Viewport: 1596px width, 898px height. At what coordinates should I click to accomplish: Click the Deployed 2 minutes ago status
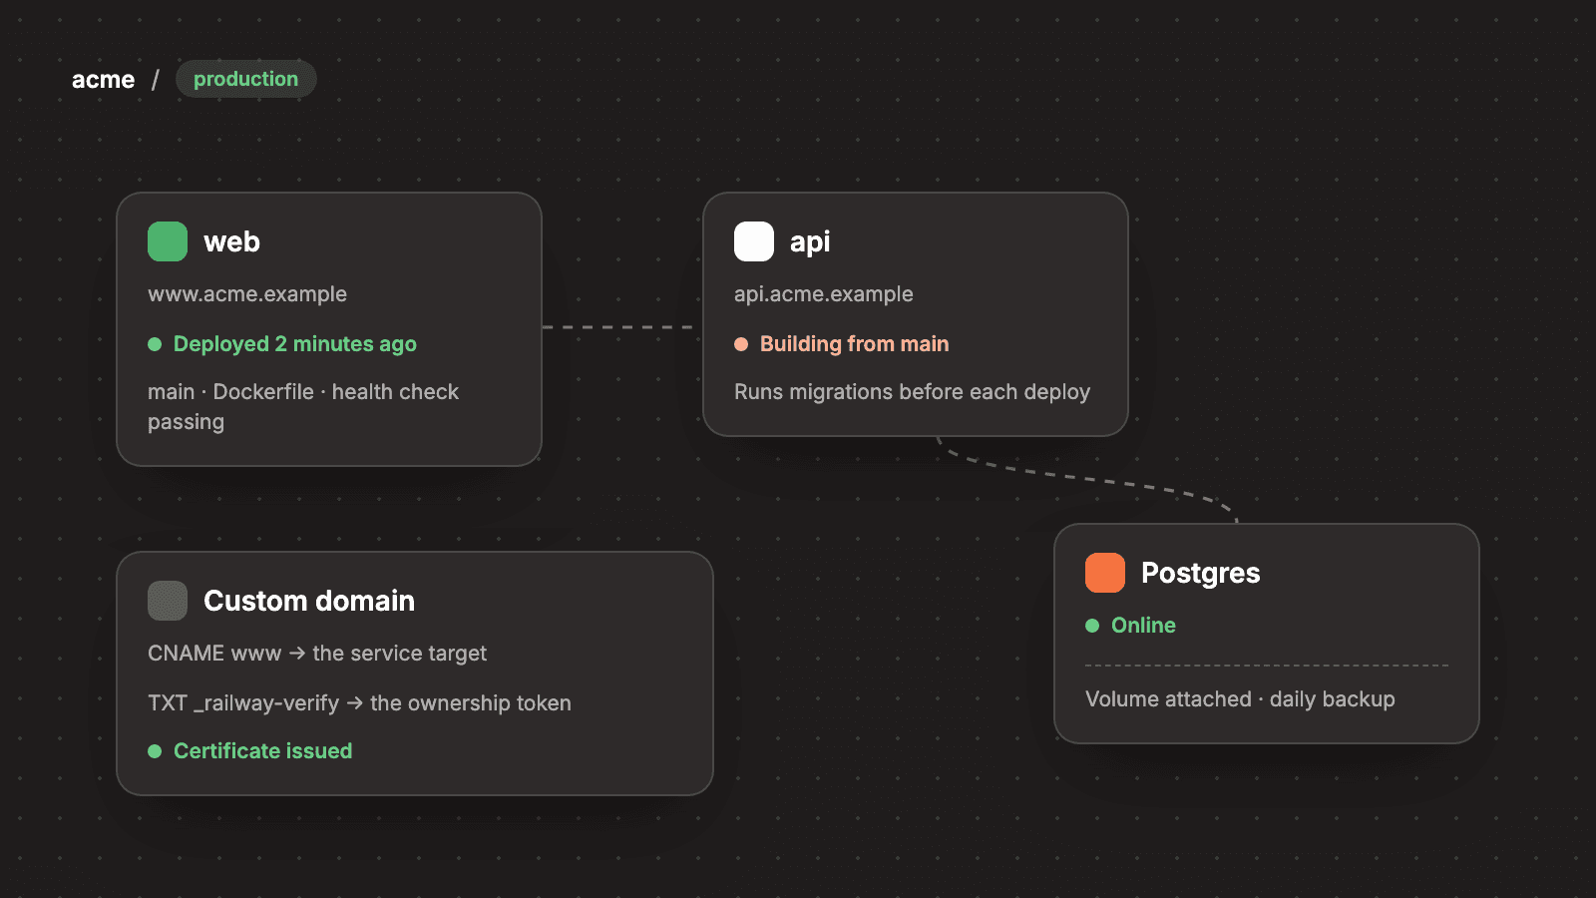295,344
